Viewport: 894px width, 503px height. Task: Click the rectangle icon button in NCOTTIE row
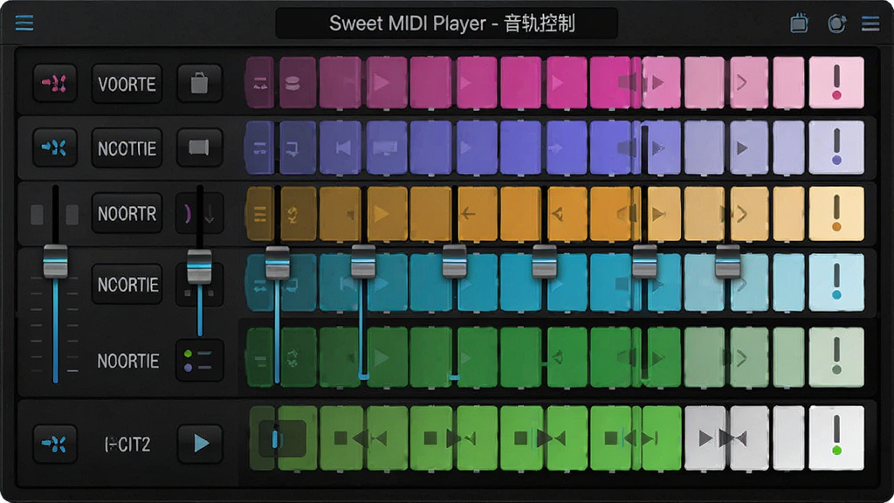199,148
